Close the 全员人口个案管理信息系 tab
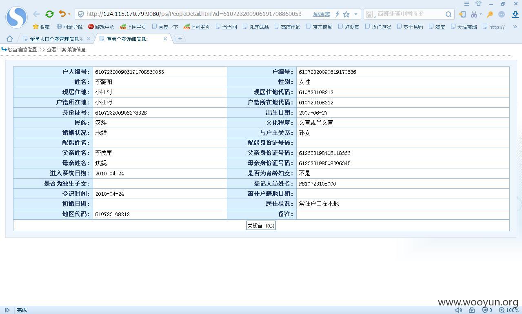This screenshot has height=314, width=522. [89, 39]
